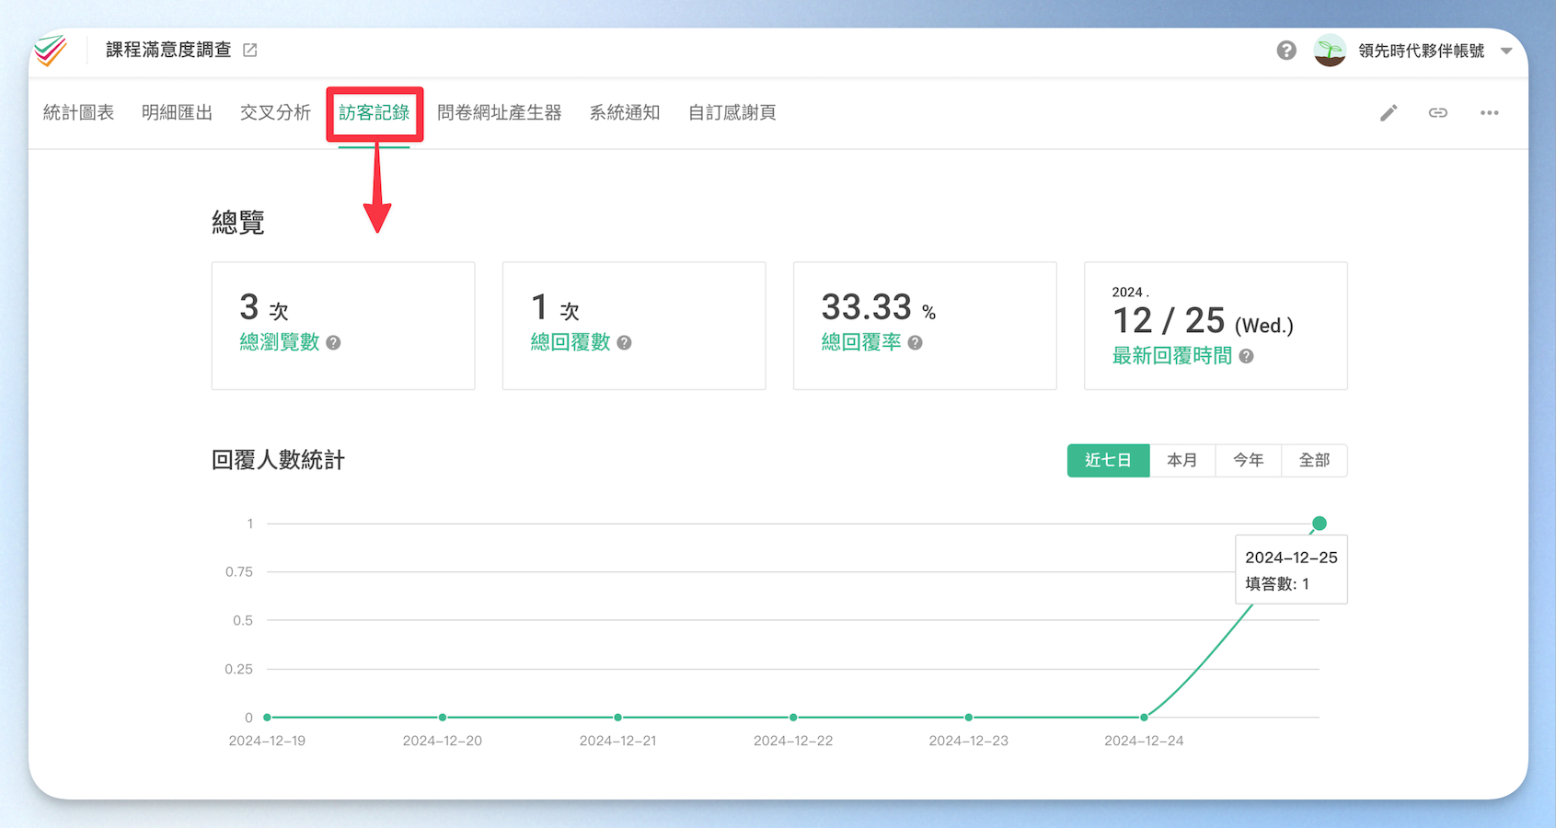The image size is (1556, 828).
Task: Open the help question mark icon
Action: click(x=1286, y=51)
